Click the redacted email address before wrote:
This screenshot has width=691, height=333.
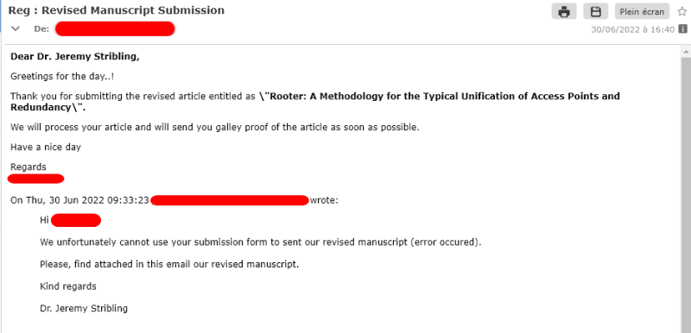tap(230, 201)
